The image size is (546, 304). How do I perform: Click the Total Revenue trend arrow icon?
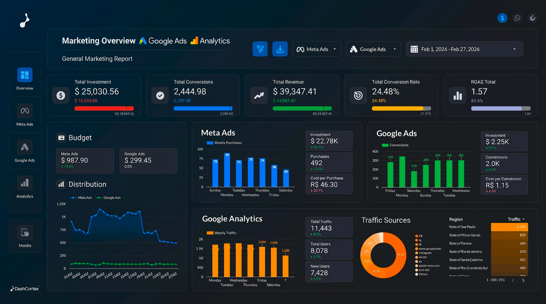(x=259, y=96)
